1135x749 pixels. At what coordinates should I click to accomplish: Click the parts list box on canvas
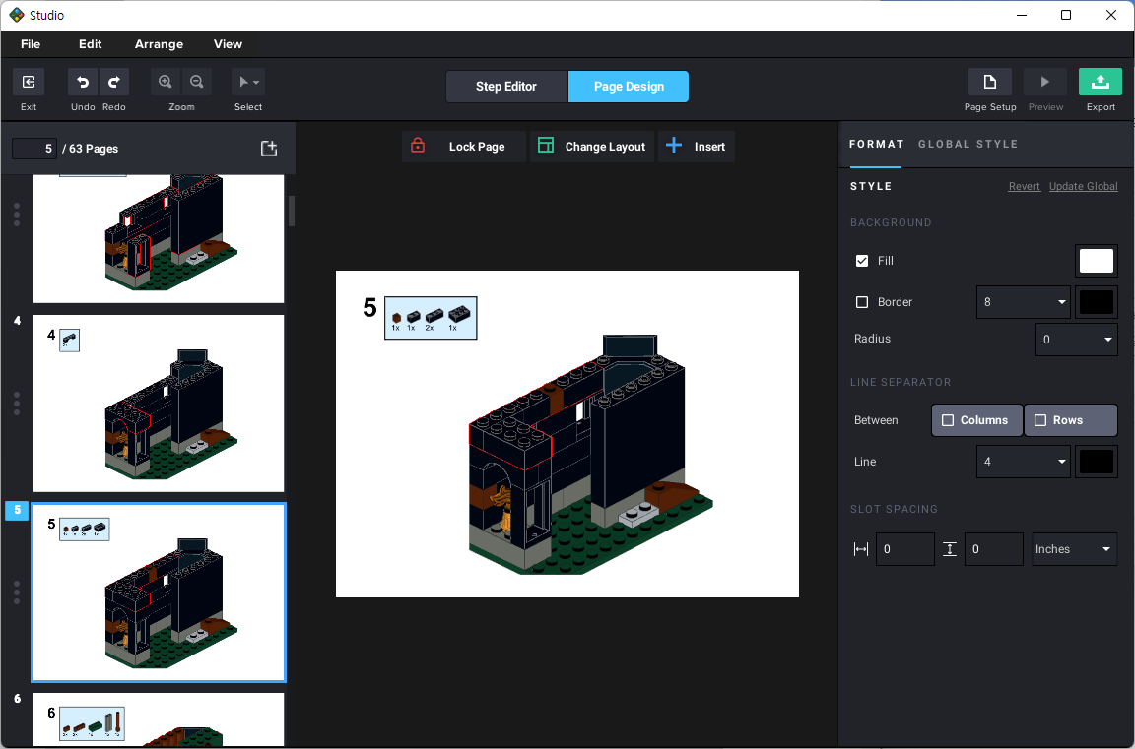coord(431,317)
